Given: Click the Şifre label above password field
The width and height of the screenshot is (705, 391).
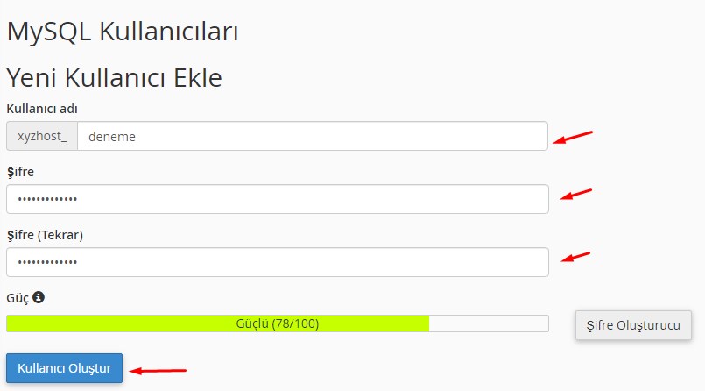Looking at the screenshot, I should (x=20, y=172).
